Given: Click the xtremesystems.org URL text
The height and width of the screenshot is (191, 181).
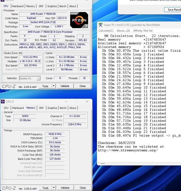Looking at the screenshot, I should click(128, 150).
